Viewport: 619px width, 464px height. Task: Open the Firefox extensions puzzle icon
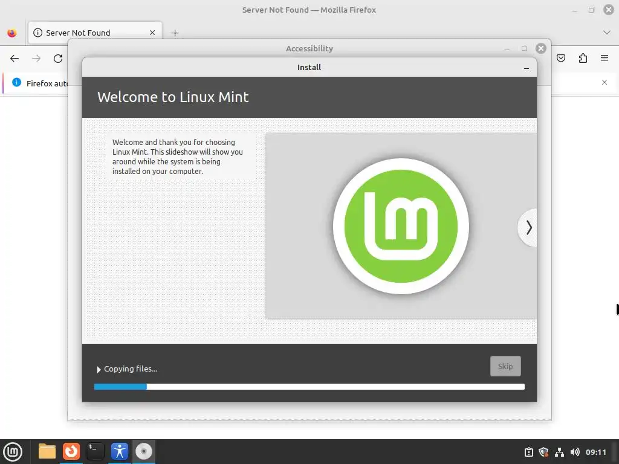click(x=583, y=59)
